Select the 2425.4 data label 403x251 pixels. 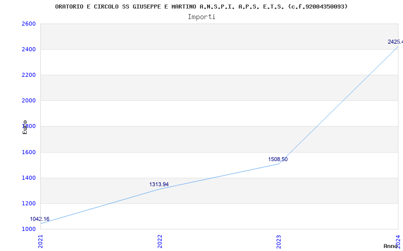[395, 42]
